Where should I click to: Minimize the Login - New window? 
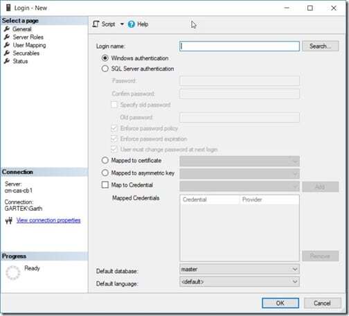pyautogui.click(x=287, y=8)
